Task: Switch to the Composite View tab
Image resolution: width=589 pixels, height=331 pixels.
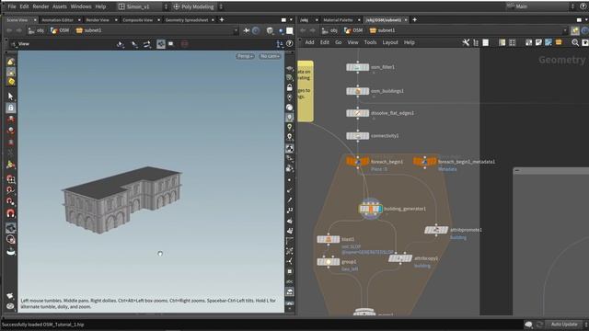Action: point(137,20)
